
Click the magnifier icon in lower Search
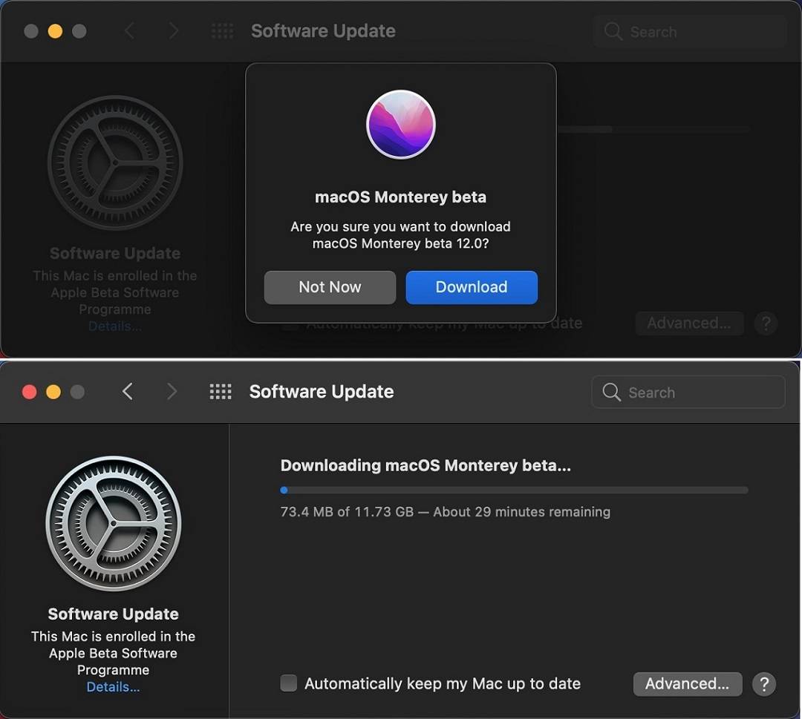click(x=611, y=392)
